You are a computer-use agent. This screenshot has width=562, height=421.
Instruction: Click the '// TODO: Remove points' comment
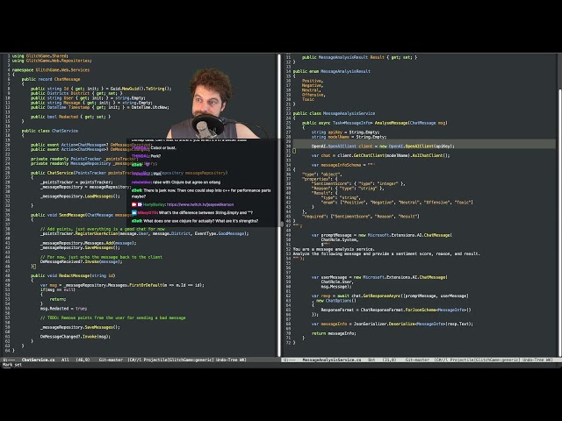[113, 318]
